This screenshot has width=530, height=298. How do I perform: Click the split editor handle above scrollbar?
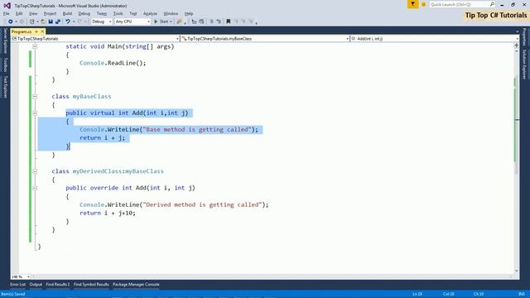click(x=516, y=46)
